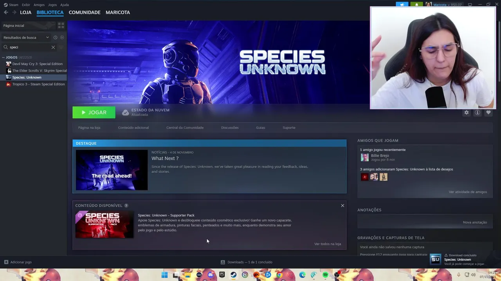Click first wishlist friend avatar
The height and width of the screenshot is (281, 501).
tap(364, 177)
